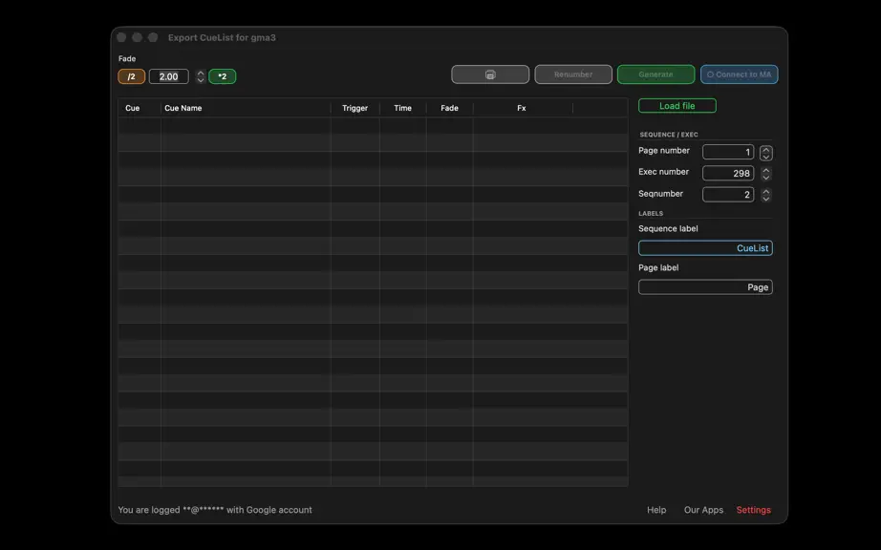Click the Exec number field showing 298
Image resolution: width=881 pixels, height=550 pixels.
727,174
